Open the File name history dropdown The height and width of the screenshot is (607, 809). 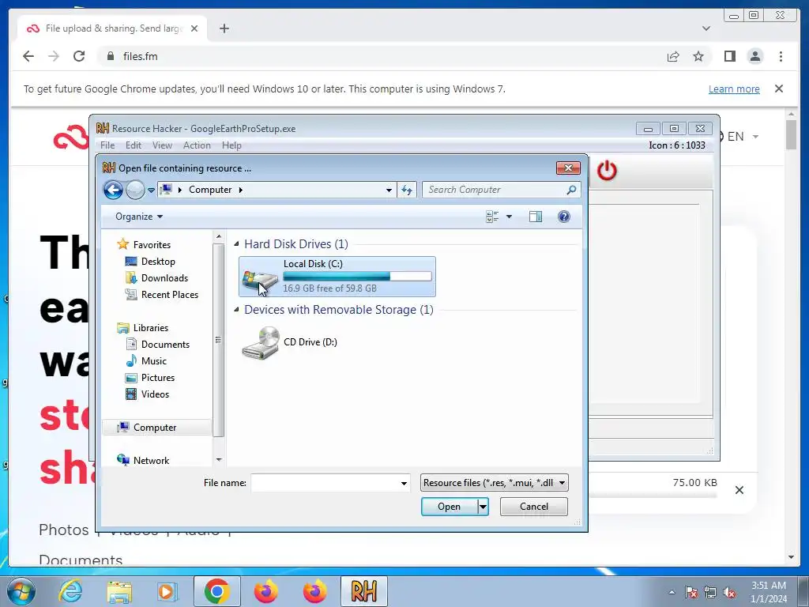pyautogui.click(x=404, y=483)
